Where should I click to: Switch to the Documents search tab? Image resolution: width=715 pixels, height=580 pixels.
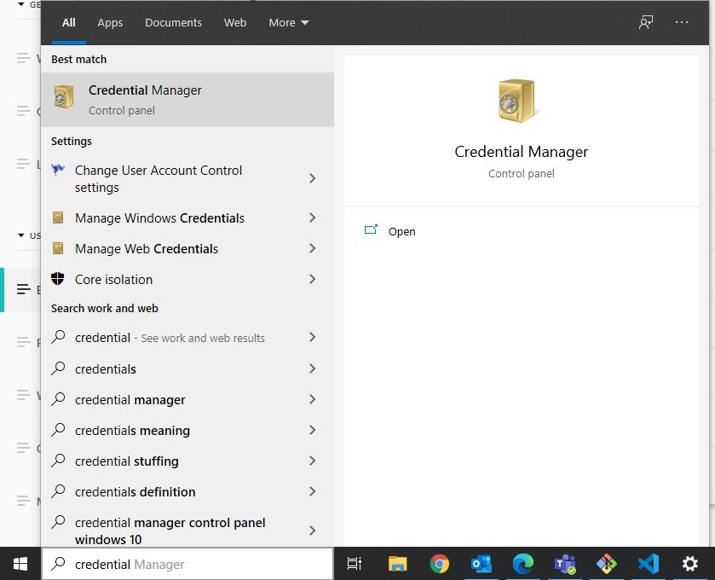(x=173, y=23)
